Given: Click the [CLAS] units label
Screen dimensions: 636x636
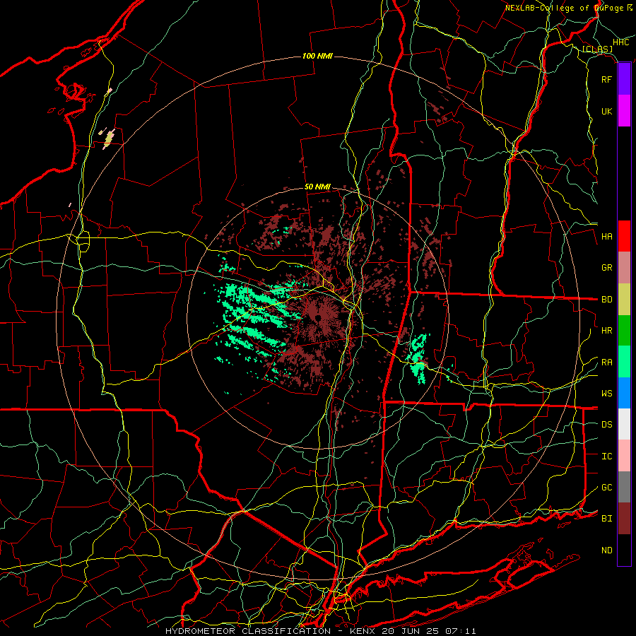Looking at the screenshot, I should pyautogui.click(x=597, y=49).
